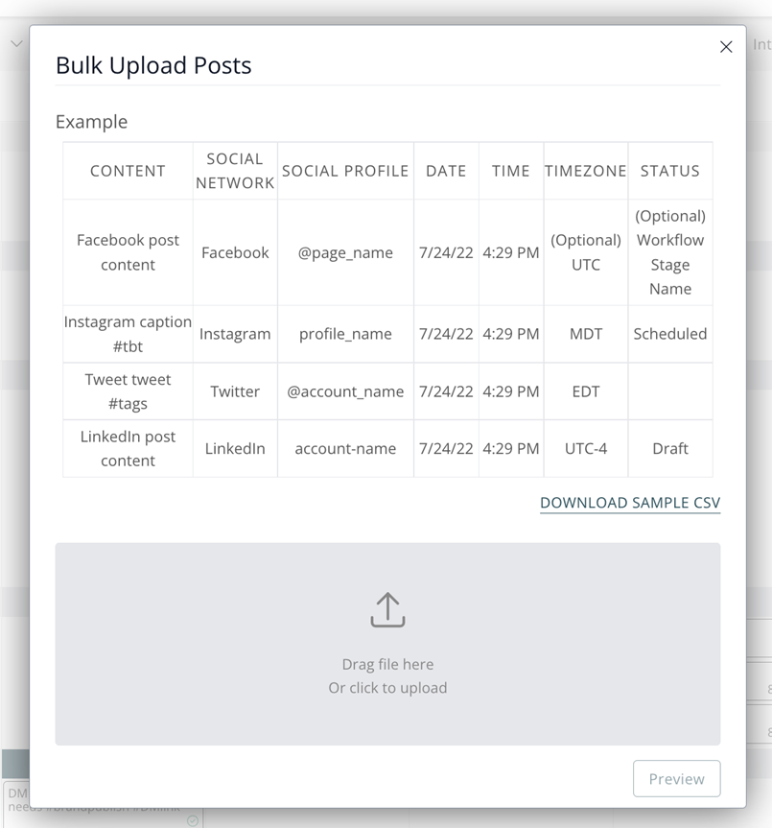Expand the chevron behind the dialog's top-left
772x828 pixels.
tap(16, 44)
